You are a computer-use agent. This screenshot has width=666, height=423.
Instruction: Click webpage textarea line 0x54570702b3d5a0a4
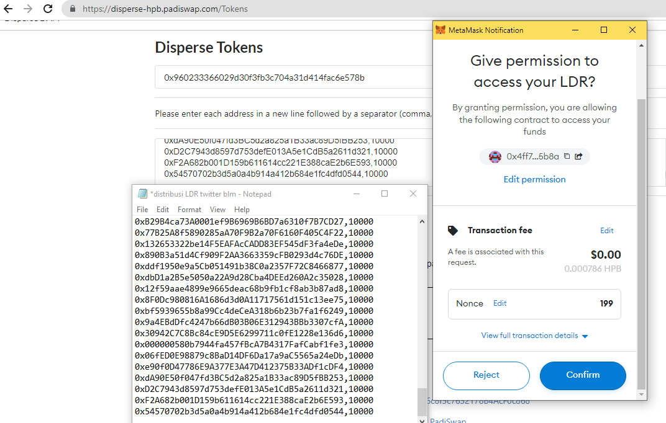coord(276,174)
